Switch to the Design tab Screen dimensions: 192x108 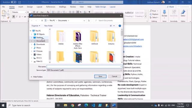pyautogui.click(x=30, y=7)
